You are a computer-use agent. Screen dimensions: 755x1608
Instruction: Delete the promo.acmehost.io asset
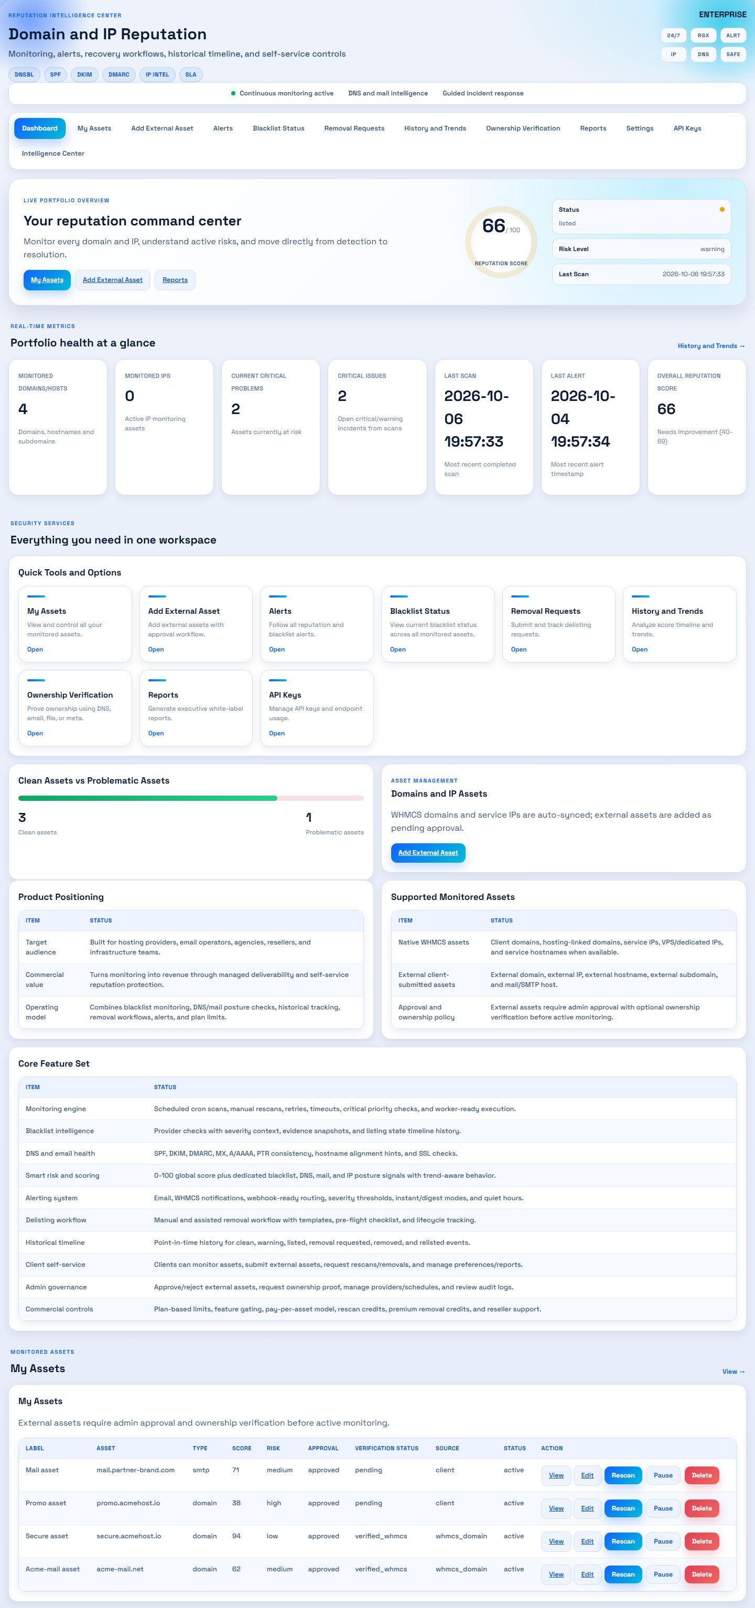click(702, 1509)
